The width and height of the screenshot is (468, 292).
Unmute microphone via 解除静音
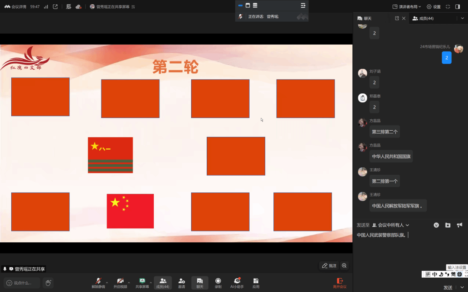[x=98, y=283]
